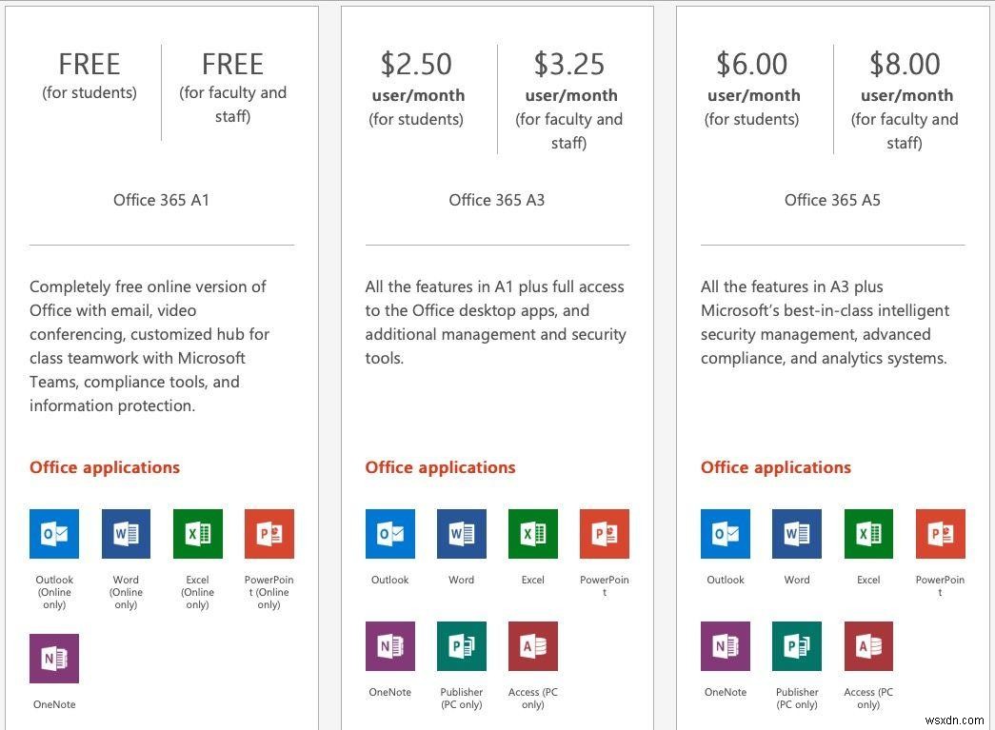Click the Excel icon under Office 365 A3

click(x=533, y=533)
